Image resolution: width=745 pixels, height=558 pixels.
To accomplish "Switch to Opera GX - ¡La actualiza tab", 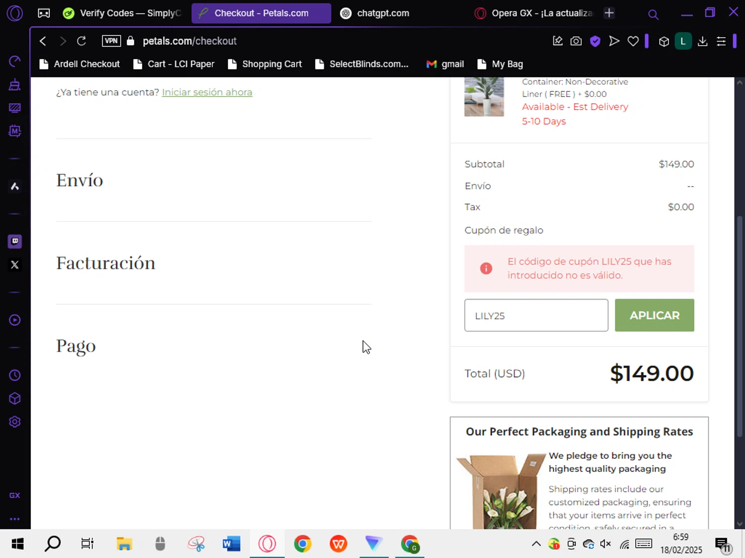I will [x=534, y=13].
